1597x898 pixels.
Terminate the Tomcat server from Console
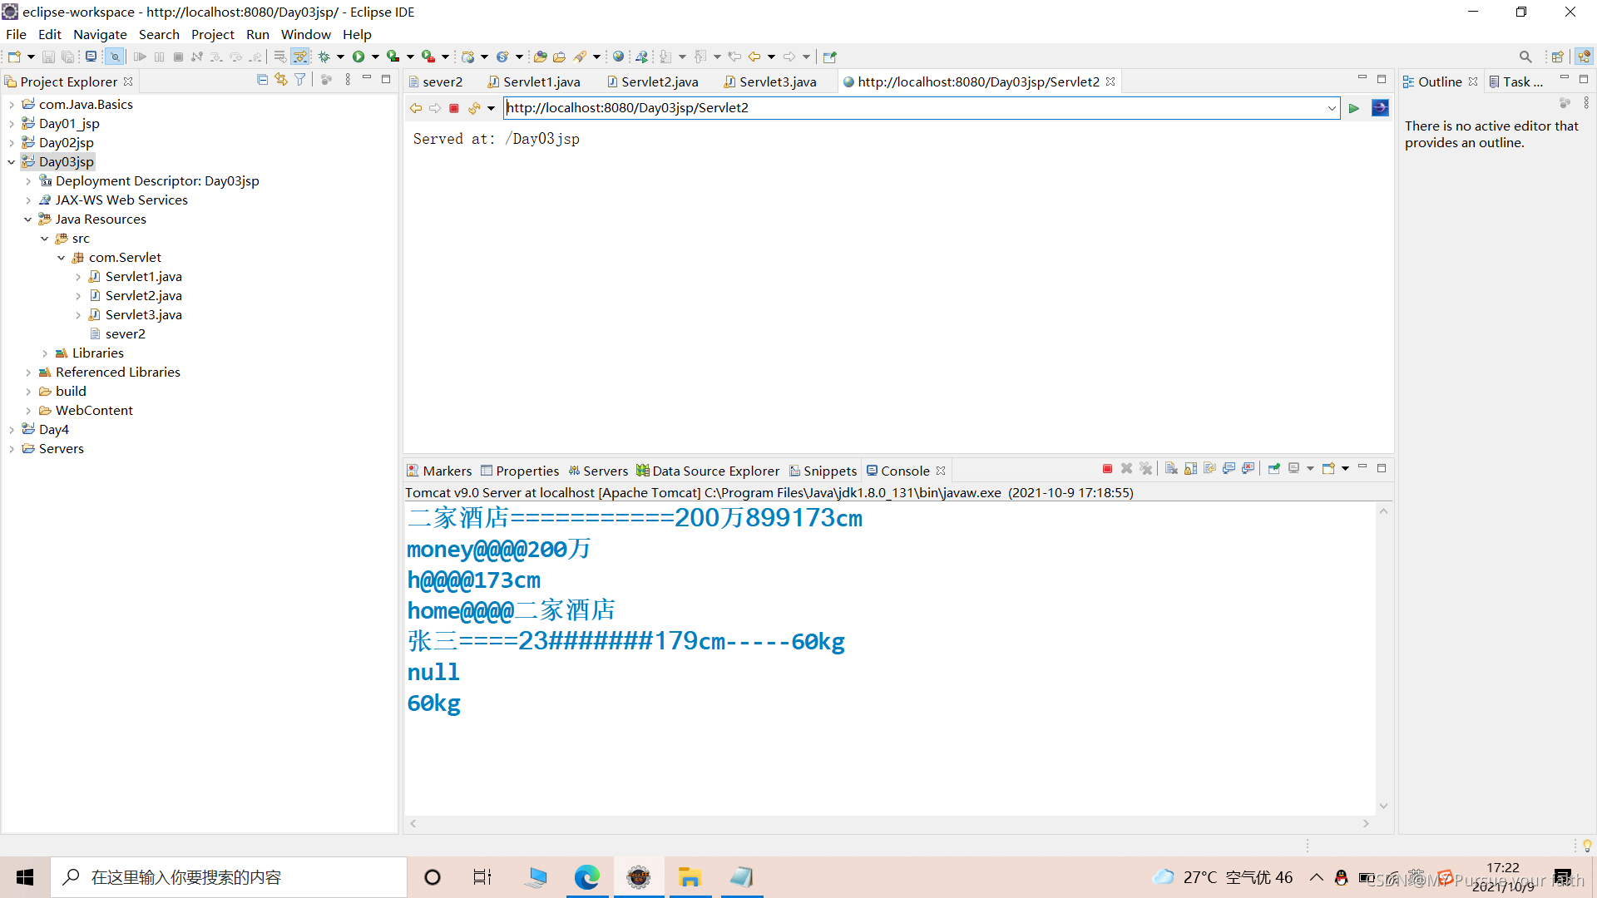(1107, 469)
